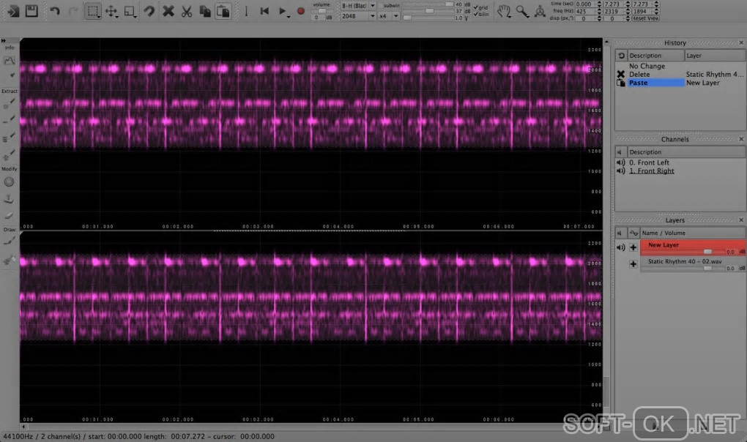Select the first Draw brush tool
747x442 pixels.
click(x=9, y=241)
